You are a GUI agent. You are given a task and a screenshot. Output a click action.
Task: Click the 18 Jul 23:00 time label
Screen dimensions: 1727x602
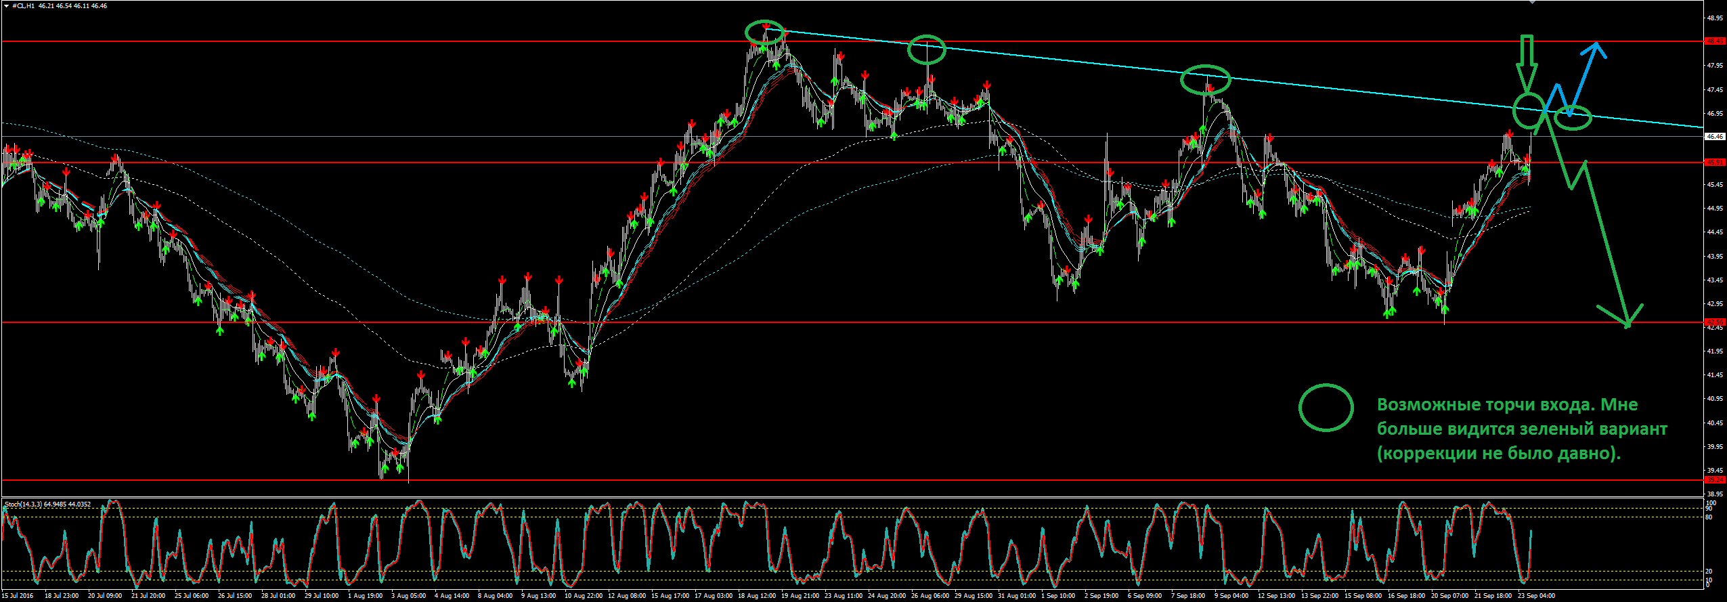(62, 596)
